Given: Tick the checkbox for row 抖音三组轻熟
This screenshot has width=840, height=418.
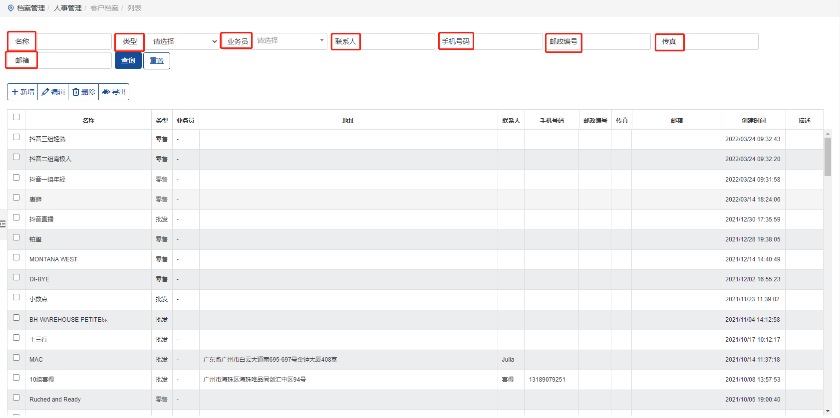Looking at the screenshot, I should [x=16, y=137].
